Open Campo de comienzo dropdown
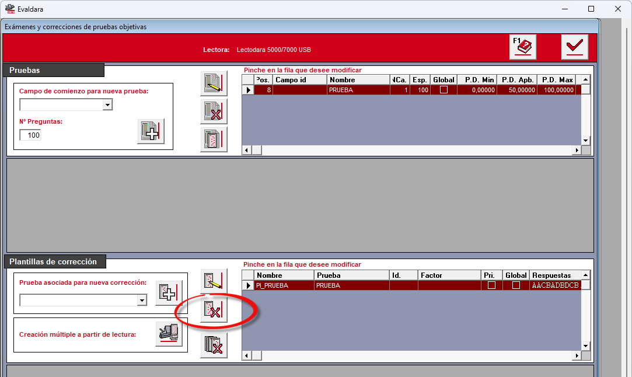Image resolution: width=632 pixels, height=377 pixels. (107, 105)
